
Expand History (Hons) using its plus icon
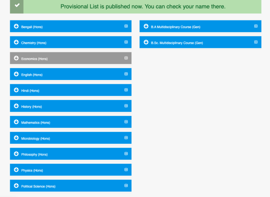pyautogui.click(x=126, y=106)
